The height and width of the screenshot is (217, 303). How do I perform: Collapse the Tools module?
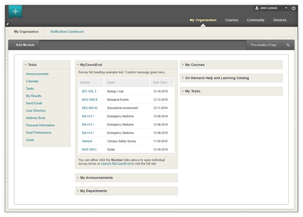[25, 65]
